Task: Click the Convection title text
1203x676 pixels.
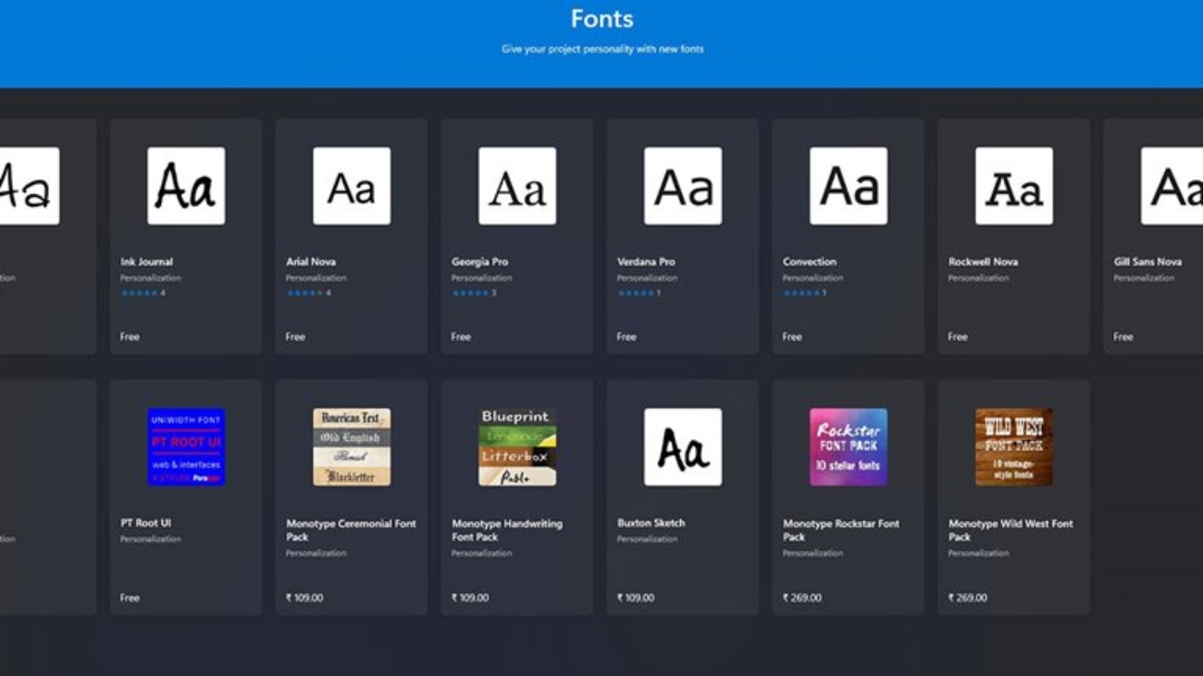Action: click(810, 262)
